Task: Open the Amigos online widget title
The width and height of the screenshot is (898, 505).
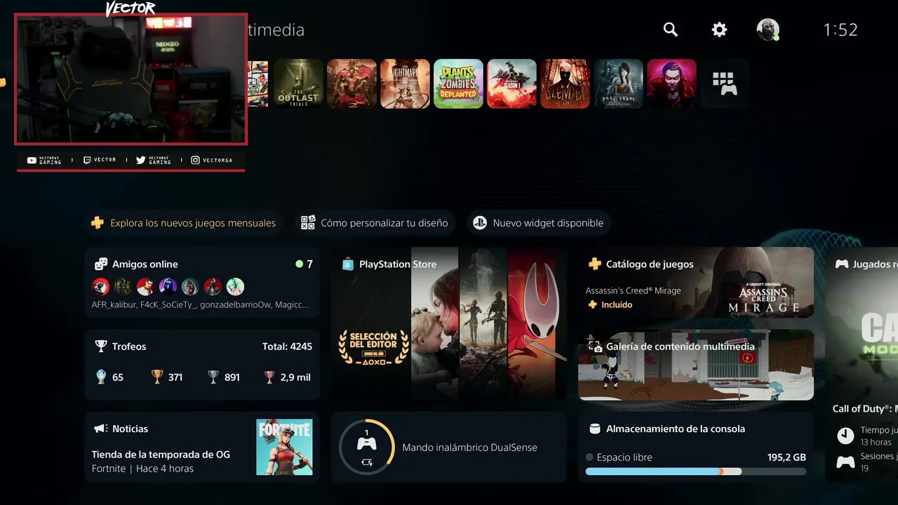Action: tap(145, 264)
